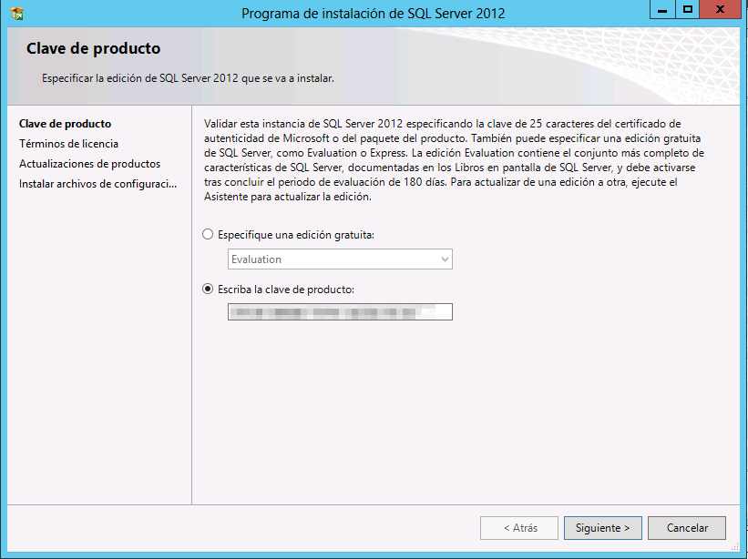This screenshot has height=559, width=748.
Task: Maximize the SQL Server setup window
Action: (x=688, y=9)
